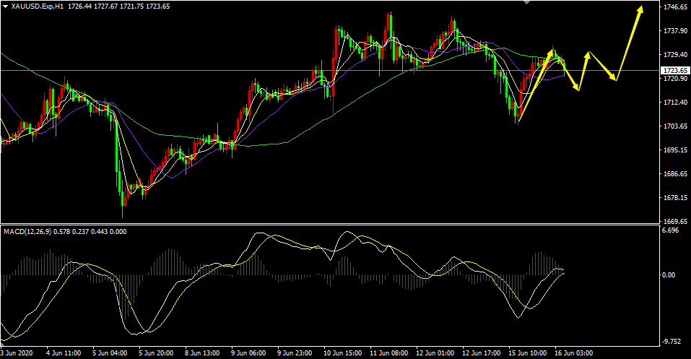
Task: Click the 4 Jun 11:00 time label
Action: pos(64,353)
